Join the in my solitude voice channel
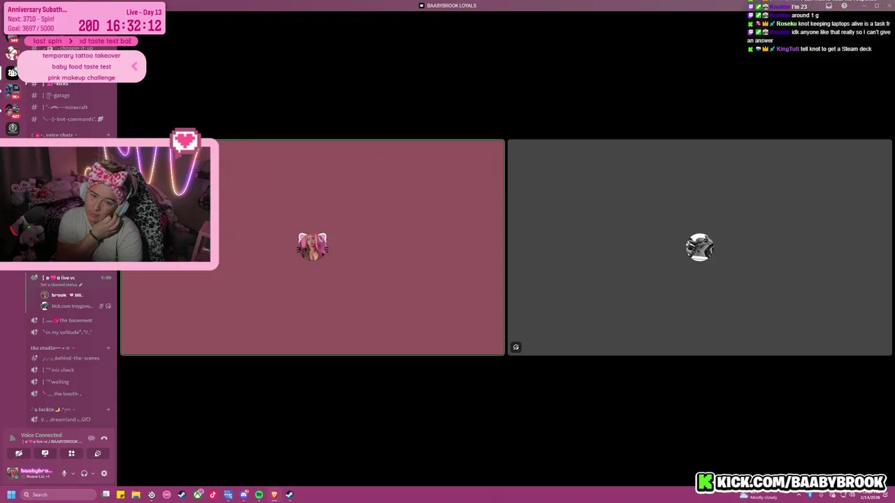895x503 pixels. click(70, 332)
